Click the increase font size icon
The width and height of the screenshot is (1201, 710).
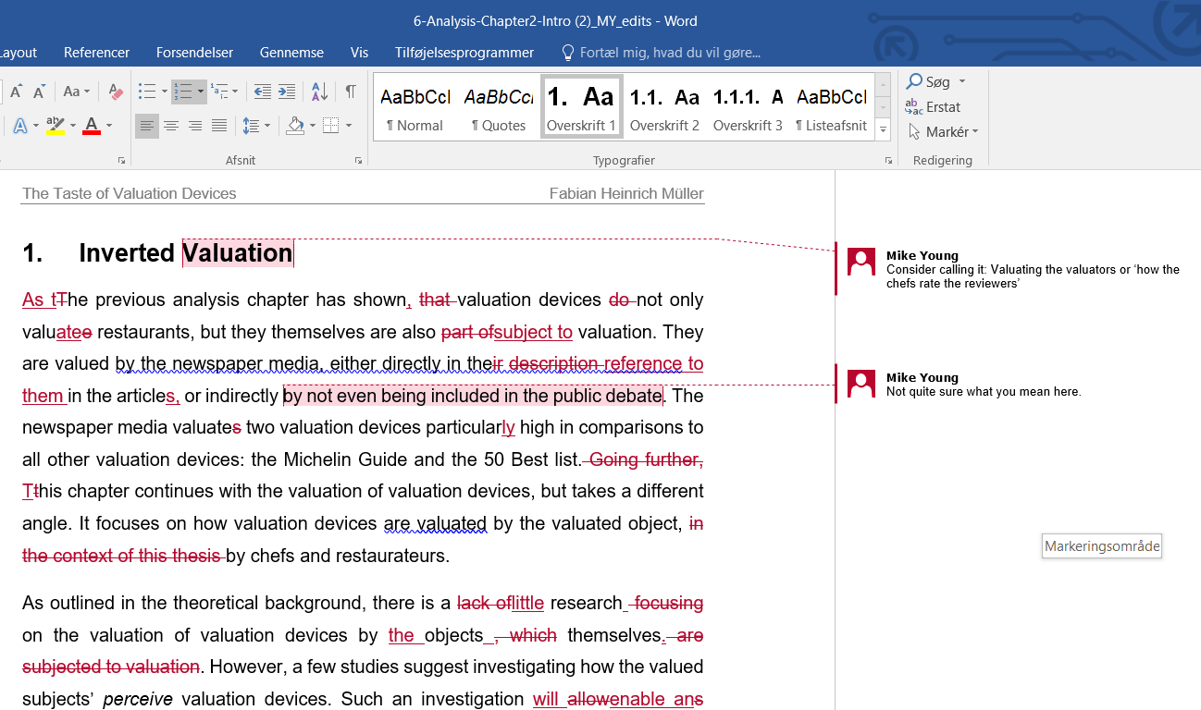(16, 92)
